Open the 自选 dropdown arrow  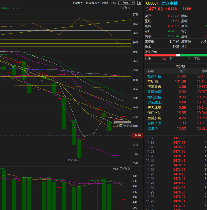click(x=133, y=3)
